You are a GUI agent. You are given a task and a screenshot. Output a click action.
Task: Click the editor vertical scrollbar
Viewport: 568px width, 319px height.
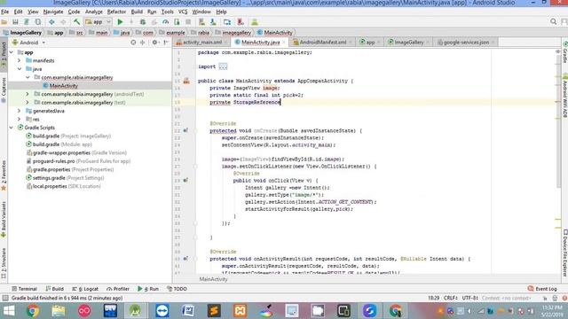click(x=558, y=121)
